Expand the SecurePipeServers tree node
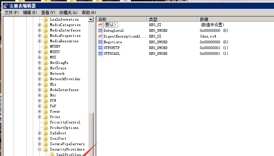 point(40,144)
